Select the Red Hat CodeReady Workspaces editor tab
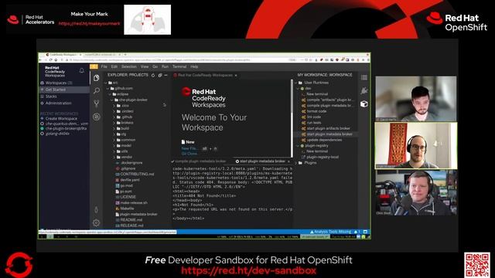Image resolution: width=495 pixels, height=278 pixels. pyautogui.click(x=205, y=76)
